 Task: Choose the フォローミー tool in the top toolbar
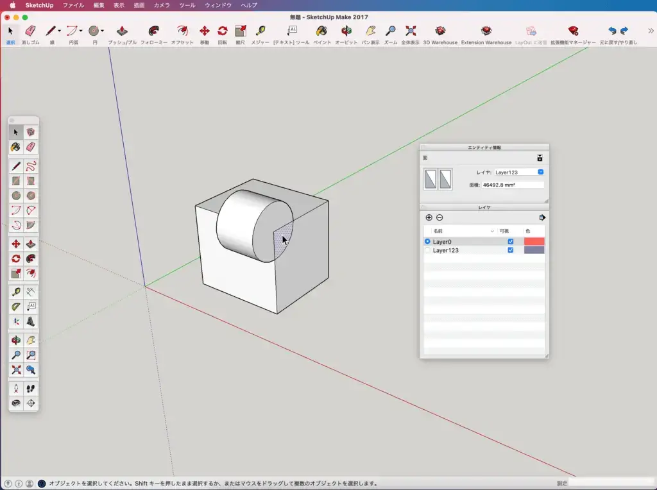pos(154,35)
